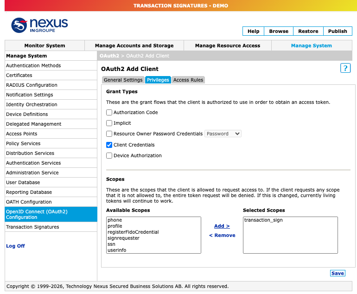The height and width of the screenshot is (294, 357).
Task: Switch to the General Settings tab
Action: pyautogui.click(x=123, y=80)
